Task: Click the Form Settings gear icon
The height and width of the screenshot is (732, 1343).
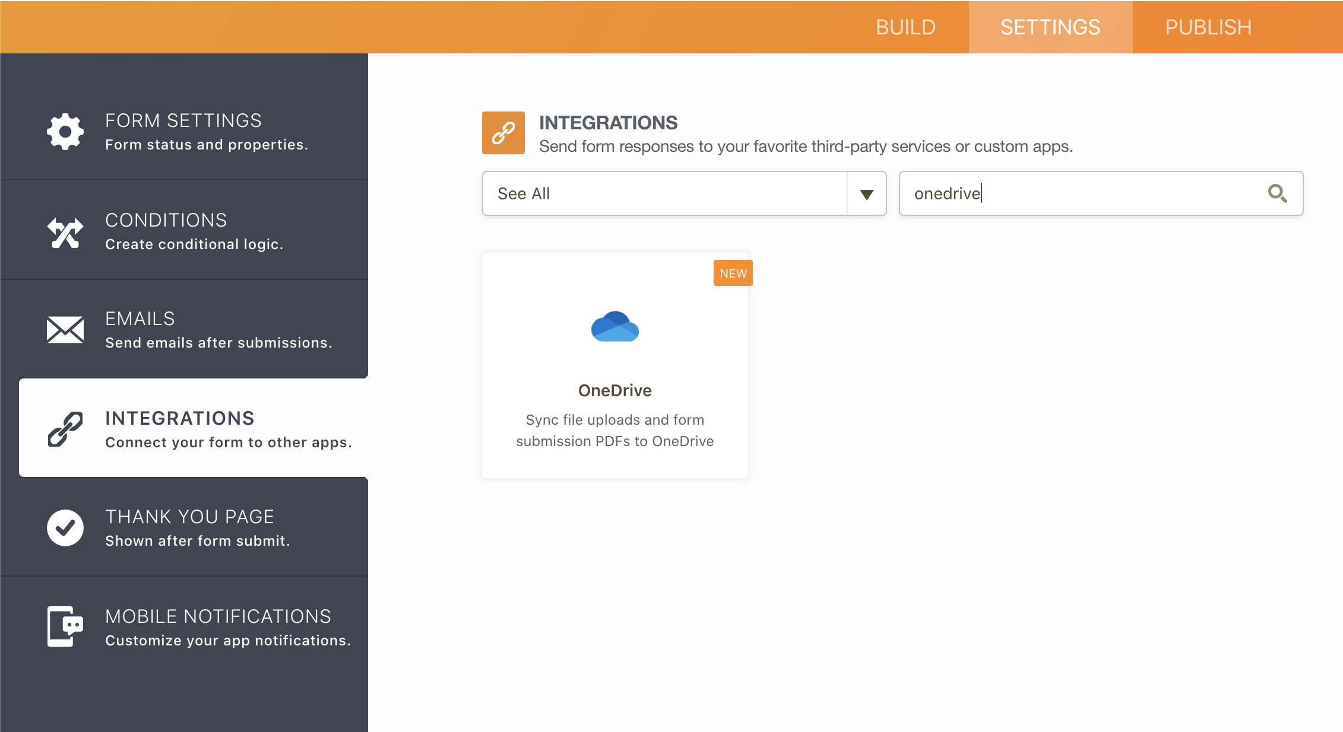Action: coord(65,131)
